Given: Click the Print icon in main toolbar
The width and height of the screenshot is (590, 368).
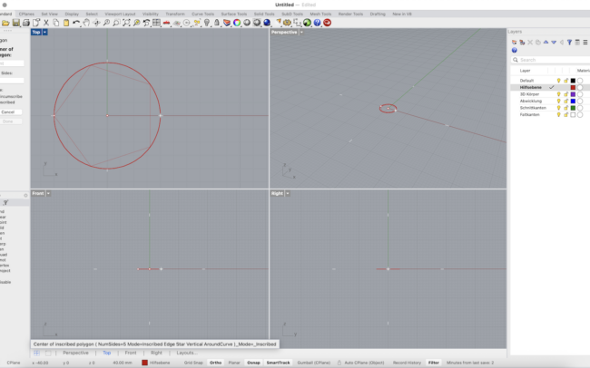Looking at the screenshot, I should pyautogui.click(x=25, y=23).
